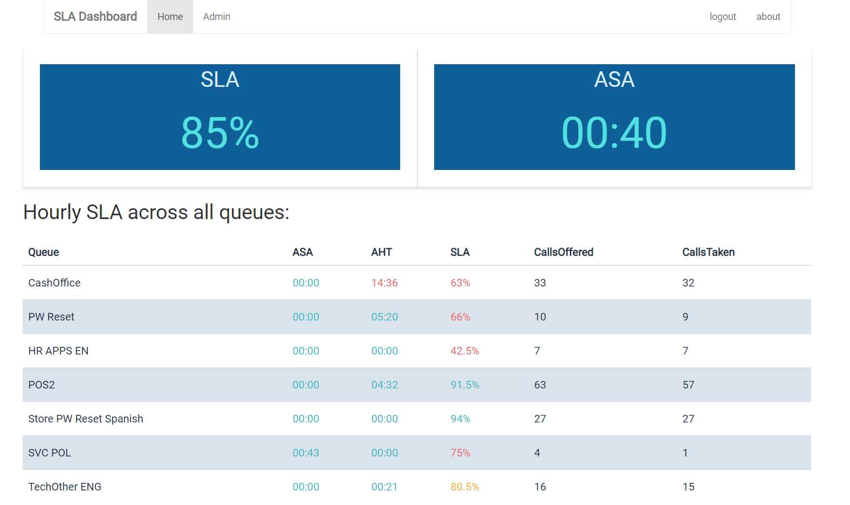
Task: Open the about link
Action: pos(768,17)
